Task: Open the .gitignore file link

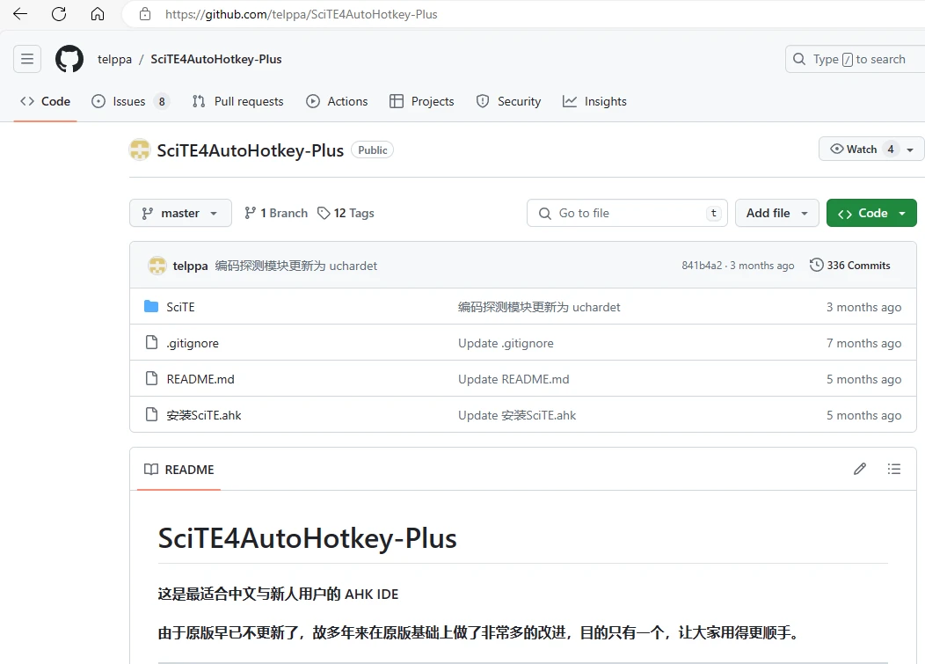Action: [x=193, y=343]
